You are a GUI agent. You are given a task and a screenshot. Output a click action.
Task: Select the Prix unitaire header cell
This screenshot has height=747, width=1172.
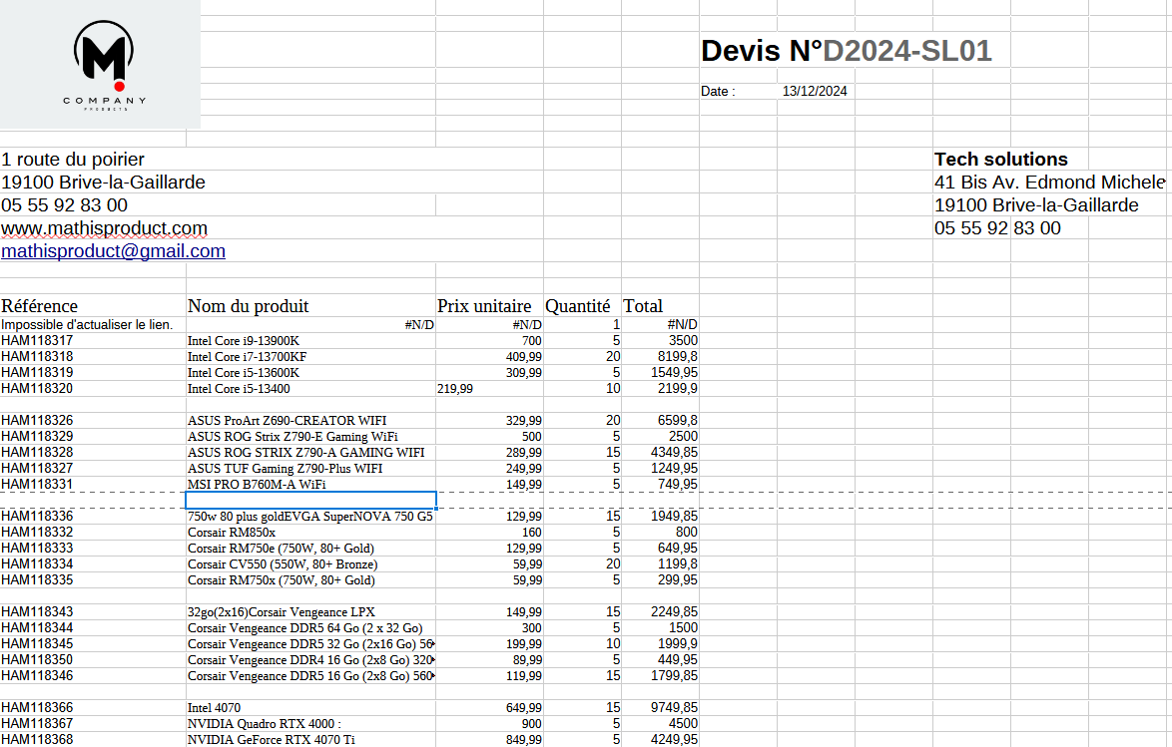[489, 306]
